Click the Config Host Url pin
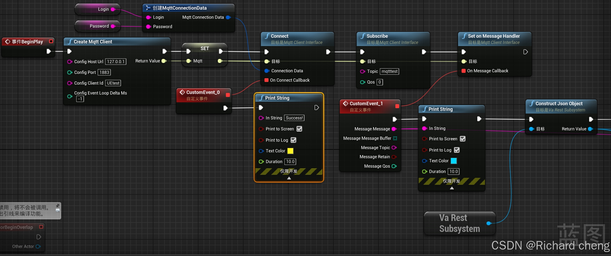Screen dimensions: 611x256 point(70,62)
